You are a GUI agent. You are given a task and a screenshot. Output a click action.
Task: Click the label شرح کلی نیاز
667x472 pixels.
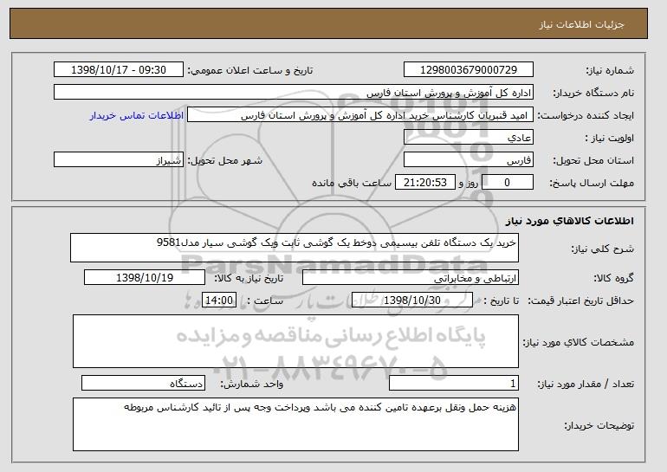click(602, 249)
